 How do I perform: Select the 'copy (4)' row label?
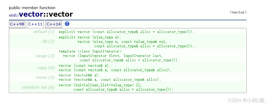tap(46, 68)
